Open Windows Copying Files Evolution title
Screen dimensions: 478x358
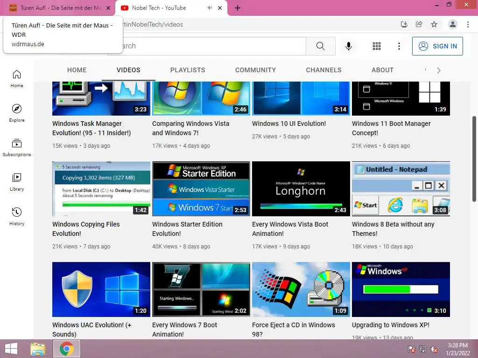86,228
